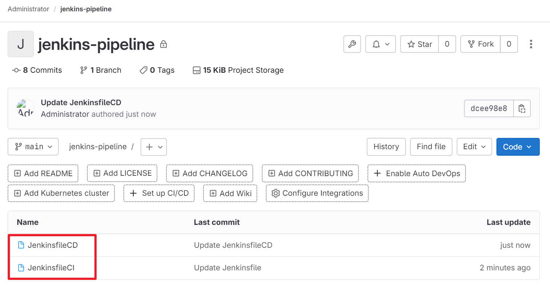Image resolution: width=550 pixels, height=286 pixels.
Task: Open commit dcee98e8
Action: [489, 108]
